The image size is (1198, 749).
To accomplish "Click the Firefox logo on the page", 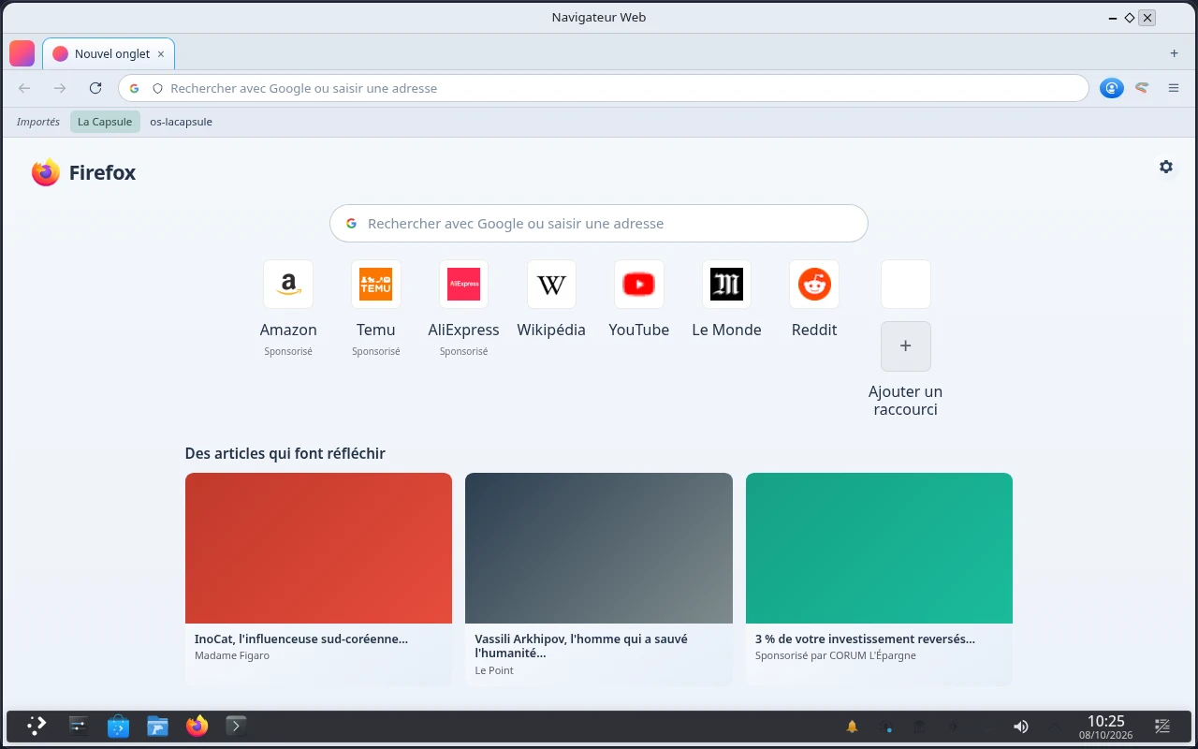I will click(x=45, y=172).
